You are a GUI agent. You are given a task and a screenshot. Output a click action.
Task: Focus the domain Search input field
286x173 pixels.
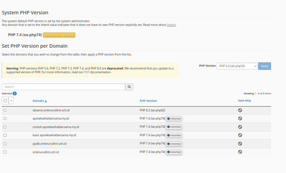64,87
